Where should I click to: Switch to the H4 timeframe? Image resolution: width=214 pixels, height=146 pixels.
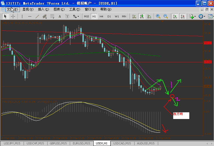[101, 17]
